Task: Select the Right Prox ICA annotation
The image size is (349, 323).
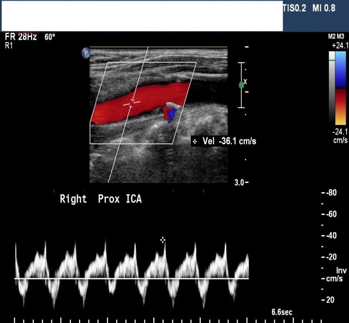Action: coord(100,199)
